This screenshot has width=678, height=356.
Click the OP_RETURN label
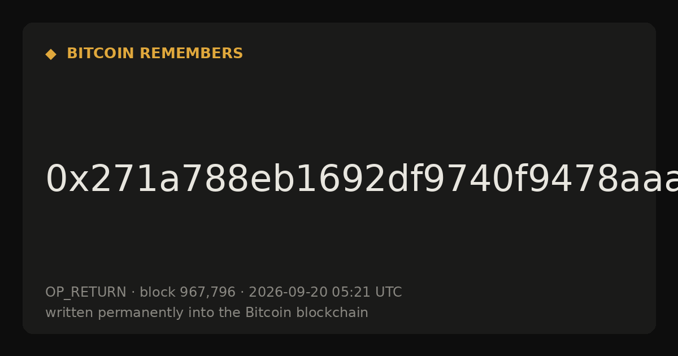click(86, 293)
